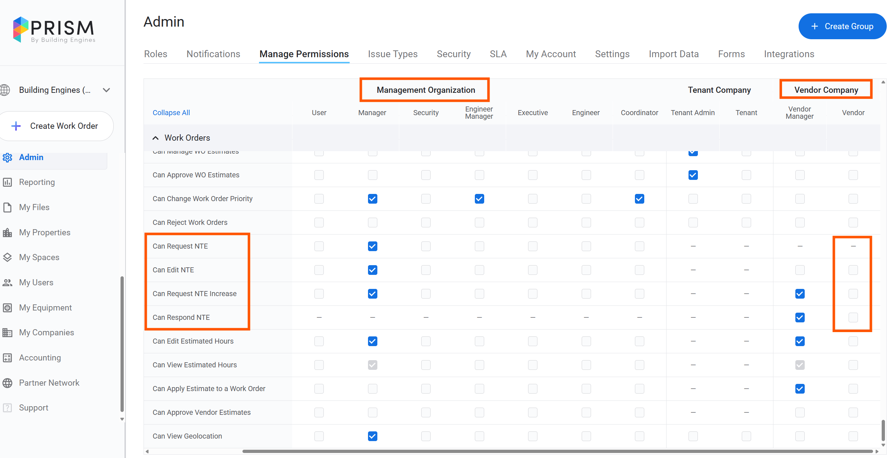Viewport: 895px width, 458px height.
Task: Click the horizontal scrollbar below the table
Action: click(558, 451)
